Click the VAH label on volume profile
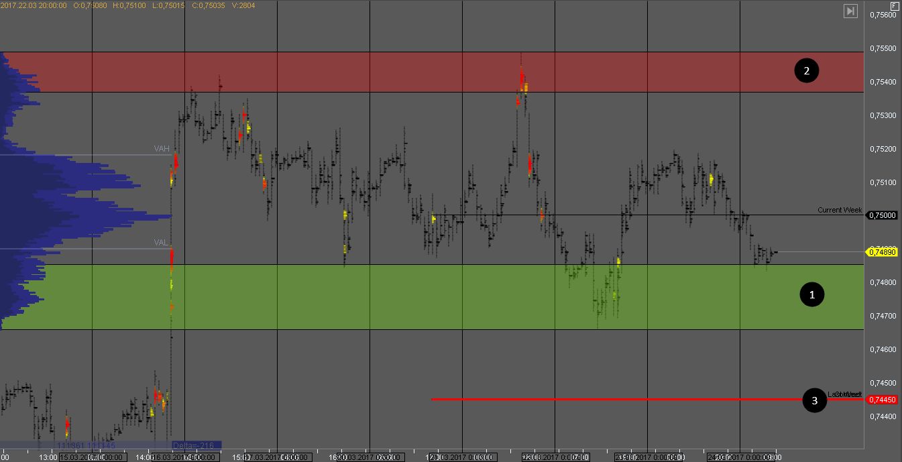 click(162, 149)
